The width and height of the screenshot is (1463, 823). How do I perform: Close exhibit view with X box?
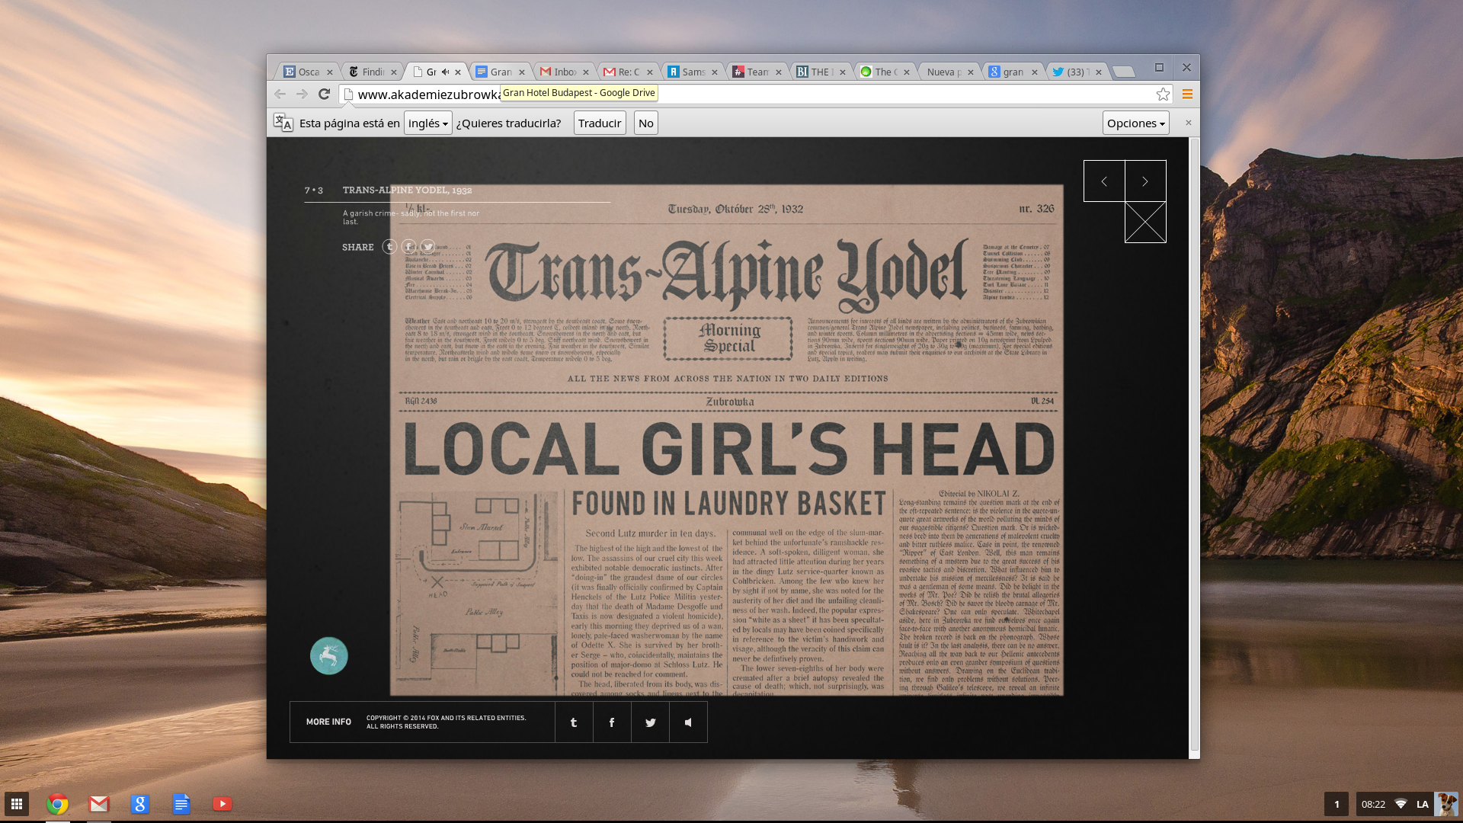tap(1145, 222)
